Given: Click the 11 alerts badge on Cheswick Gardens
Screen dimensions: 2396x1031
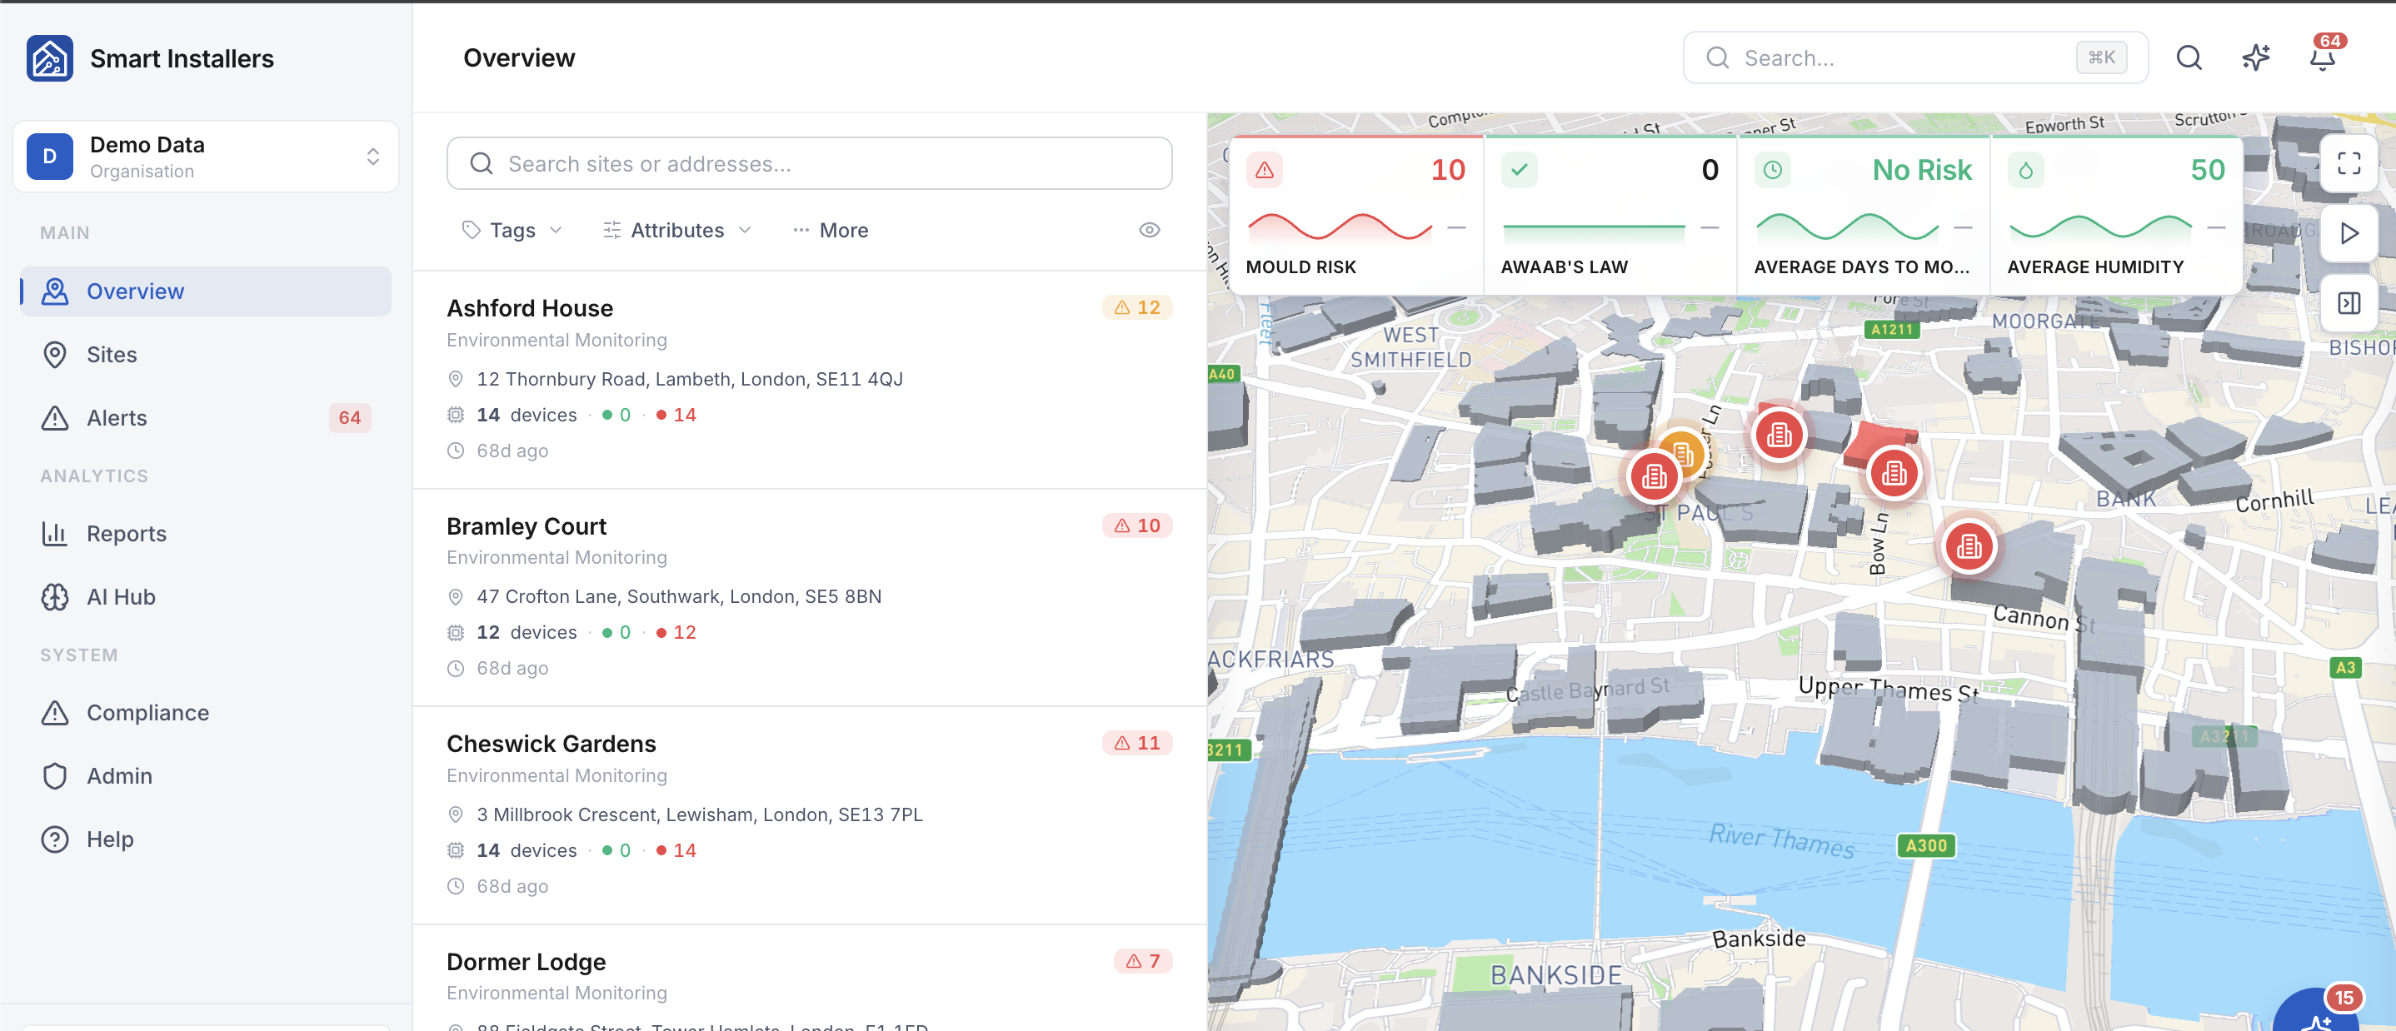Looking at the screenshot, I should pos(1137,743).
